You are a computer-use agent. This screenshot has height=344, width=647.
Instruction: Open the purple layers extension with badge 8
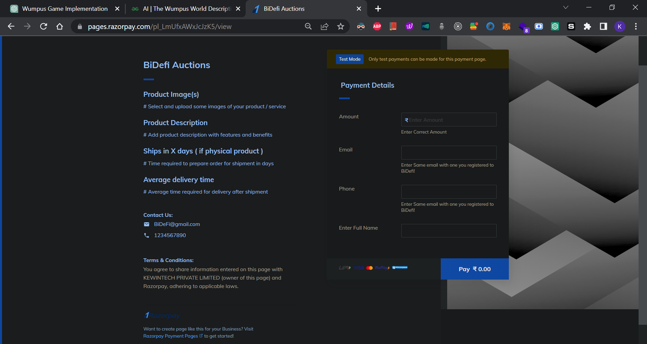(x=523, y=27)
